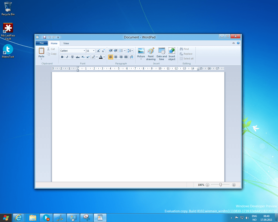Open the Windows Start button
Viewport: 278px width, 222px height.
6,218
